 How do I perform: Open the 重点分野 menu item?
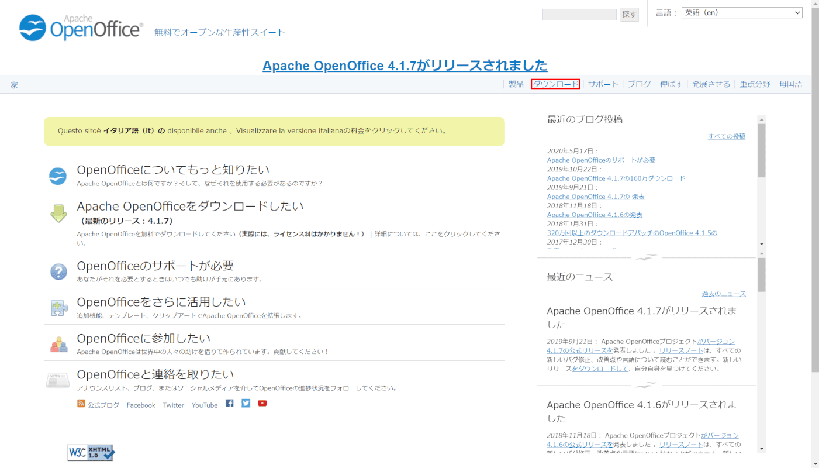point(755,84)
